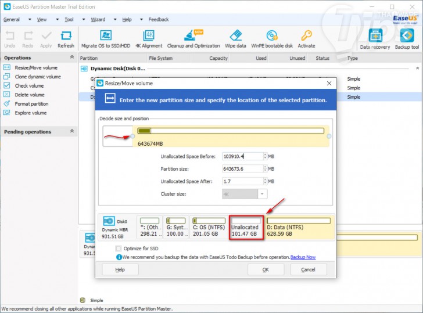Click the Dynamic Disk(Disk 0) row icon

pos(84,69)
